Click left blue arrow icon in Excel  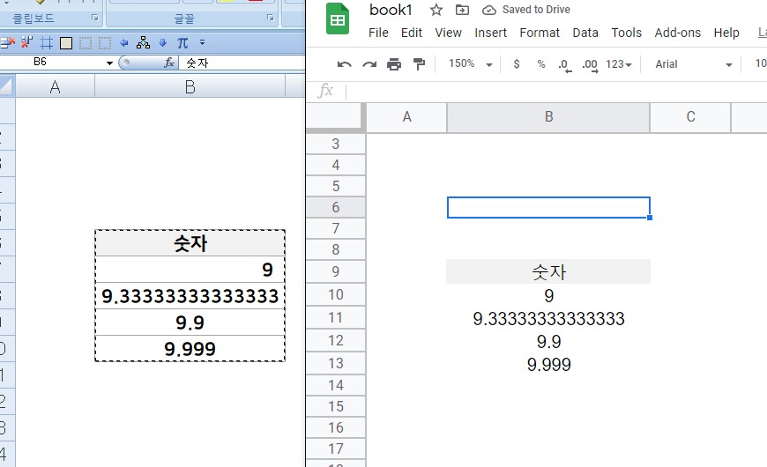124,43
